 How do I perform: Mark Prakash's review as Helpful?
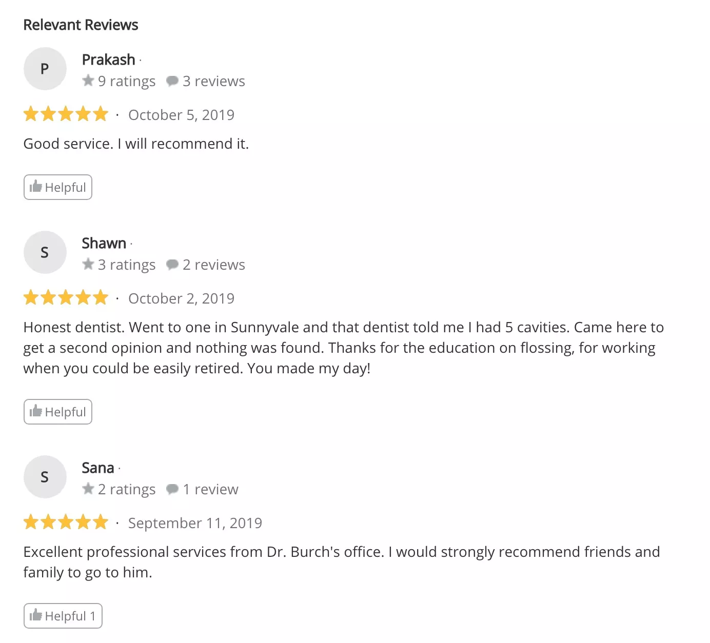[x=58, y=187]
